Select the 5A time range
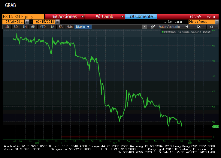Image resolution: width=221 pixels, height=158 pixels. 61,27
